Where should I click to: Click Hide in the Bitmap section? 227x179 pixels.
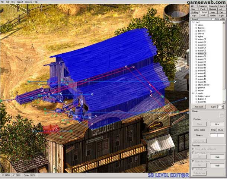point(217,124)
